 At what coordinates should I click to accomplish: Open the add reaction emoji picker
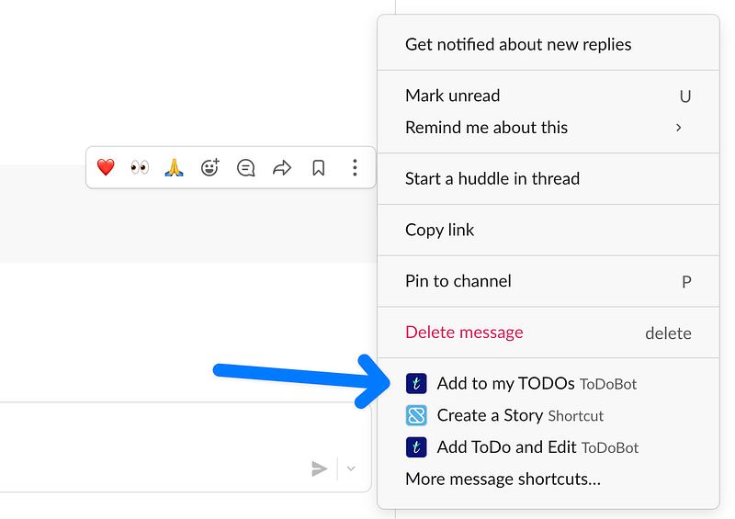210,167
